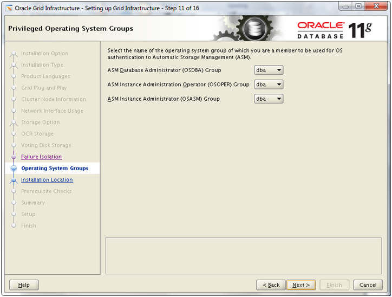Click the Failure Isolation step bullet
392x297 pixels.
click(14, 157)
